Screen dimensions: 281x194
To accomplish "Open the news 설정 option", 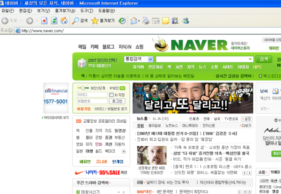I will coord(247,119).
